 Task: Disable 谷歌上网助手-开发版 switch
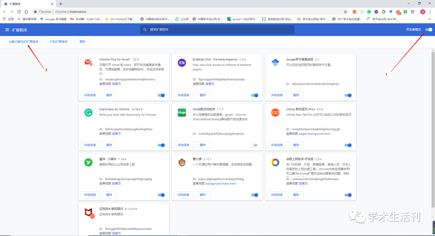(348, 195)
